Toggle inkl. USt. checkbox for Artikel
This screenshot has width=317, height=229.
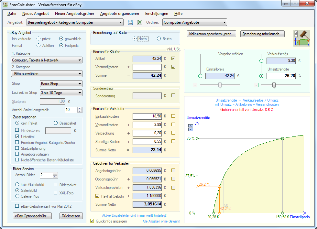click(x=173, y=59)
